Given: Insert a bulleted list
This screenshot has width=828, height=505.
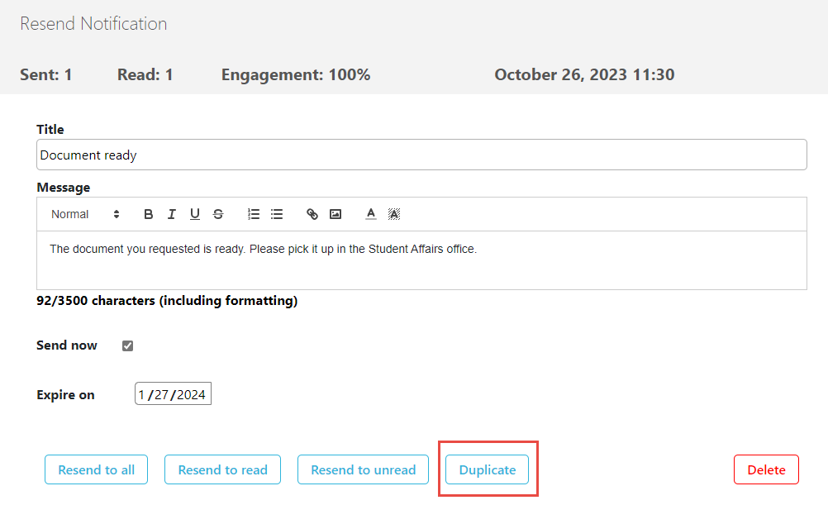Looking at the screenshot, I should click(277, 214).
